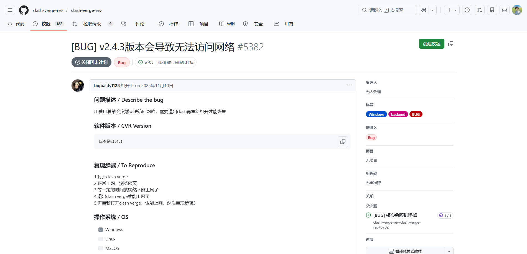
Task: Click the green 创建议题 button
Action: click(431, 44)
